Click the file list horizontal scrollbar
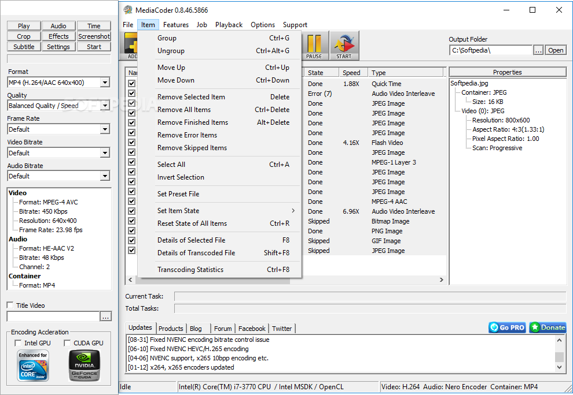This screenshot has width=573, height=395. point(213,280)
